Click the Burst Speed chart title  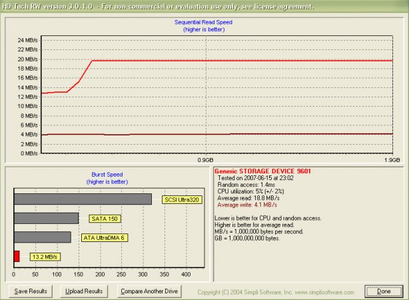[107, 175]
